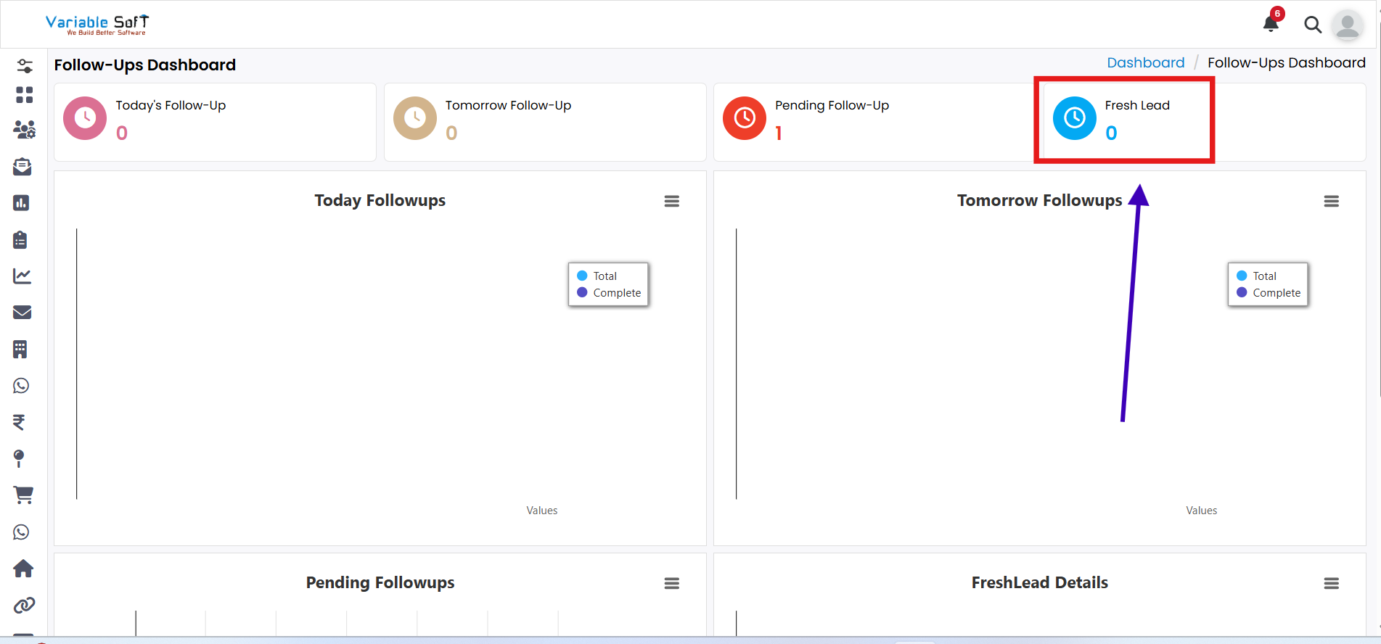Open the dashboard grid icon in sidebar

(24, 95)
